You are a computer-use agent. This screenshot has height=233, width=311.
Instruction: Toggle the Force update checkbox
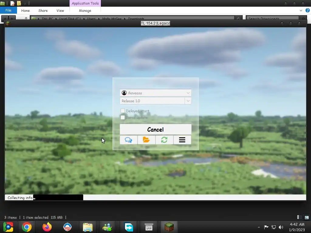(123, 117)
